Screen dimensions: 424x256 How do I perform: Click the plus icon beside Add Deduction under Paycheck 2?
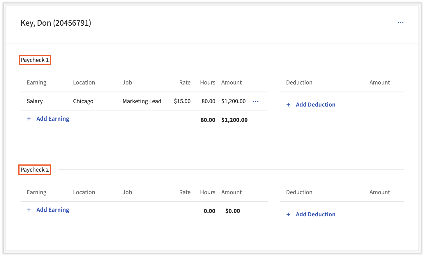tap(288, 214)
